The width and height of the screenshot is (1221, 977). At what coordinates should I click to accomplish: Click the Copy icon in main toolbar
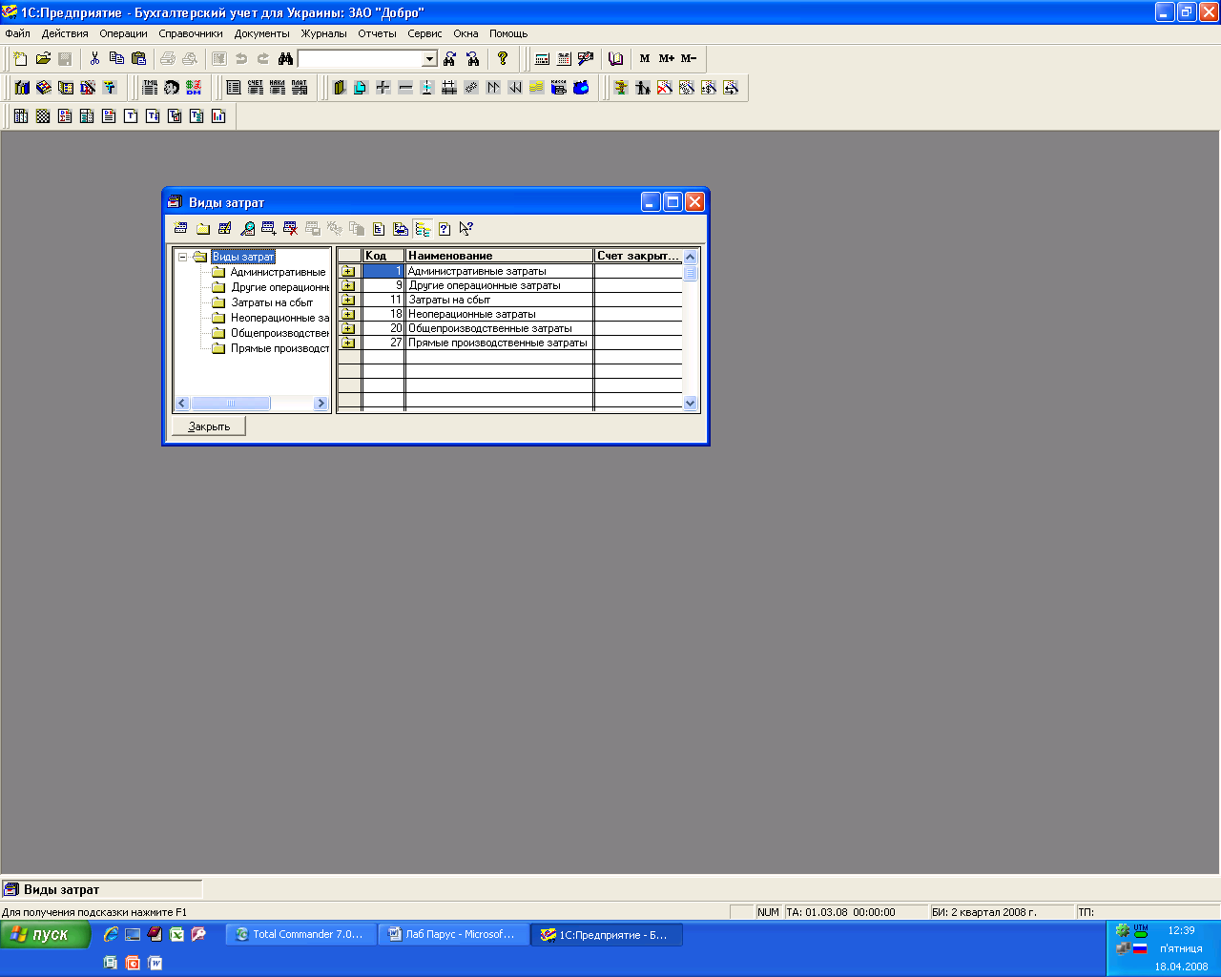click(116, 58)
